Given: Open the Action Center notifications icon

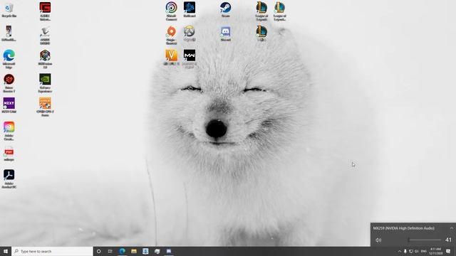Looking at the screenshot, I should pyautogui.click(x=448, y=251).
